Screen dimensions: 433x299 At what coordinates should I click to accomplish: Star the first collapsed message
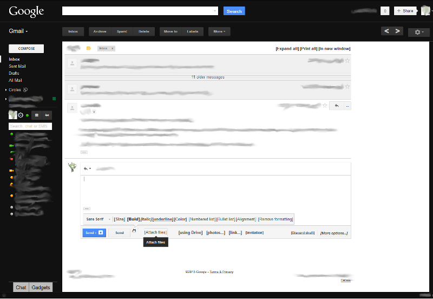point(347,60)
